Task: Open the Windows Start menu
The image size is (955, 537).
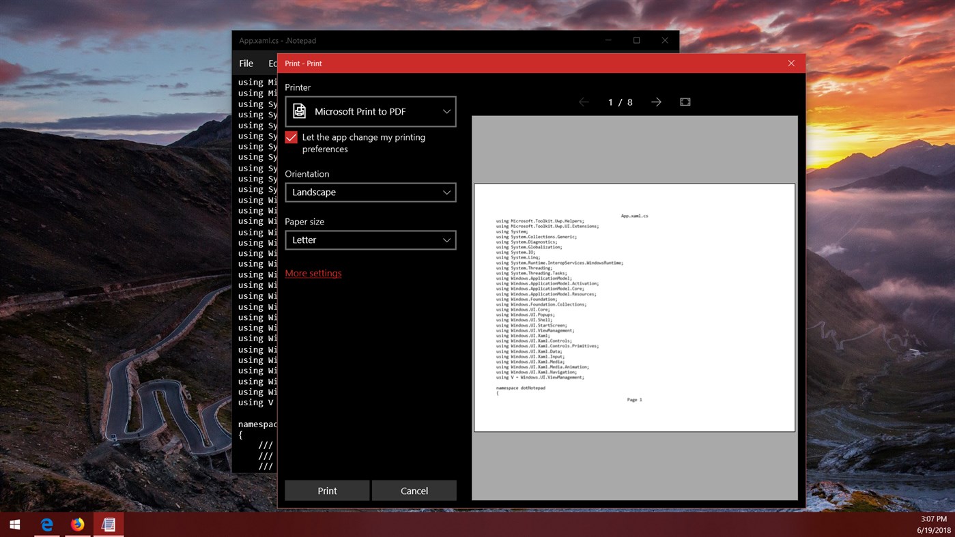Action: [x=14, y=524]
